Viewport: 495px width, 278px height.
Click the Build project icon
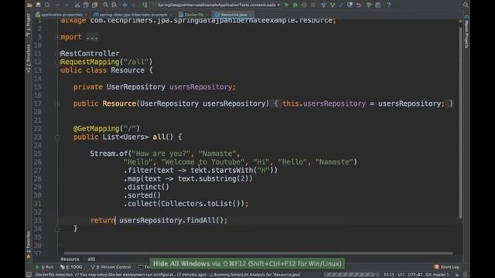pos(145,5)
